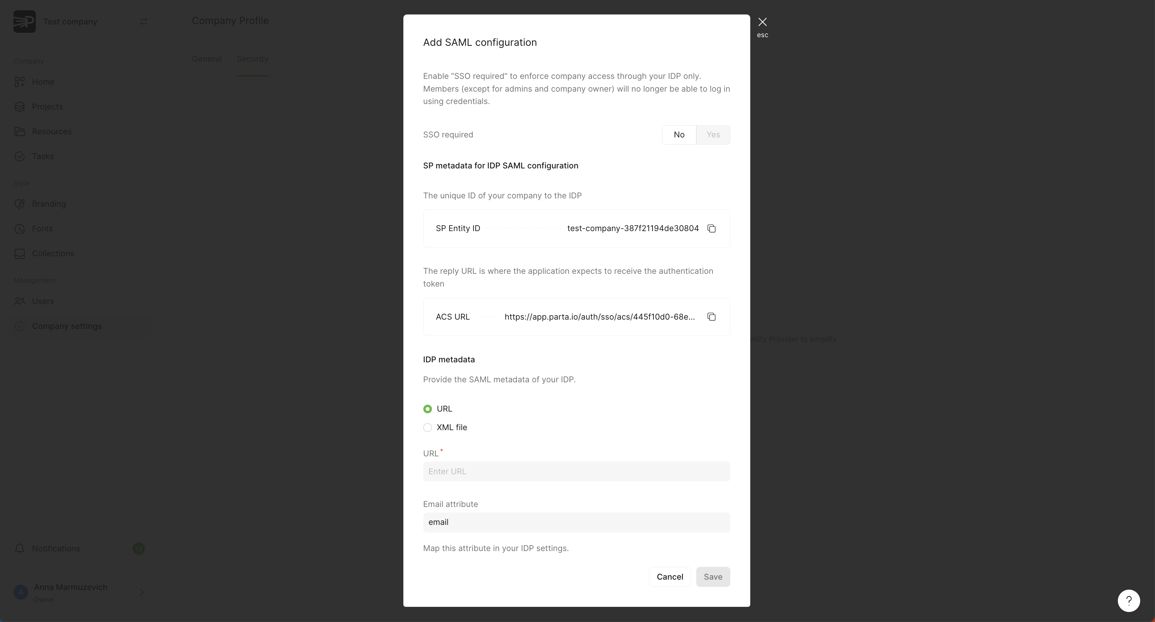
Task: Set SSO required to No
Action: tap(679, 135)
